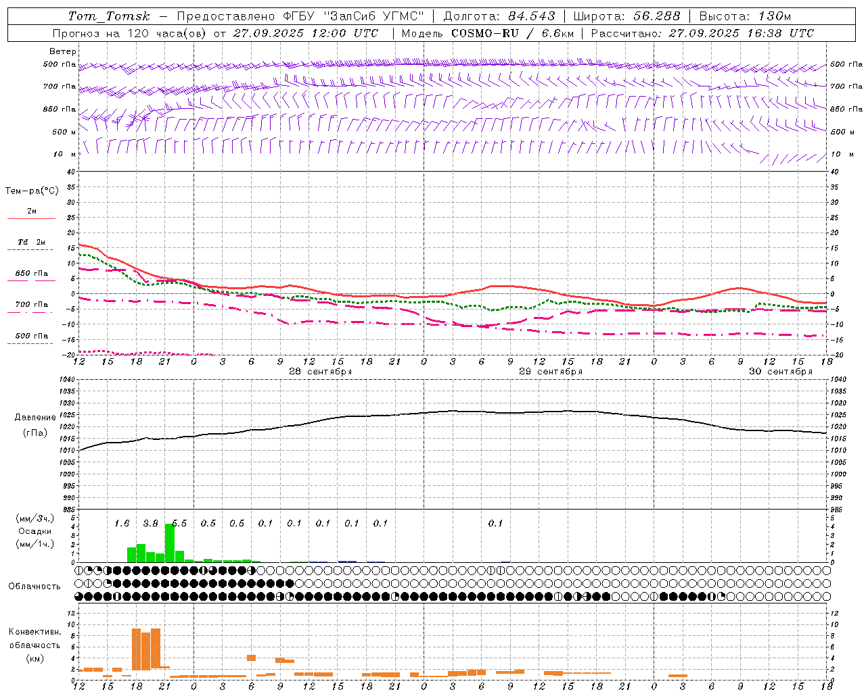Select the 30 сентября date label
Screen dimensions: 866x692
point(780,372)
